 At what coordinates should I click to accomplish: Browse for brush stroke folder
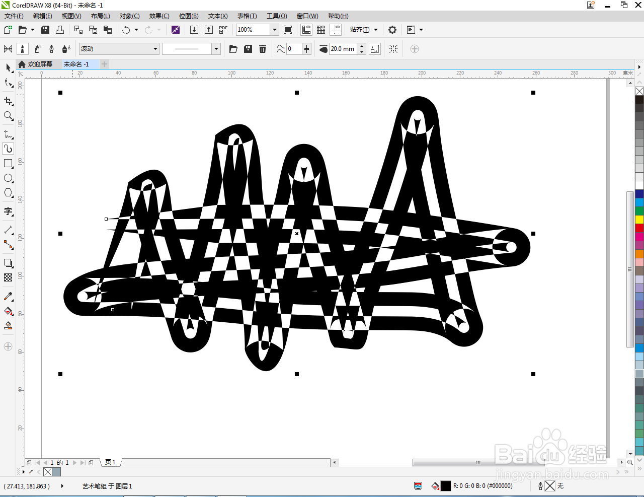pos(233,49)
